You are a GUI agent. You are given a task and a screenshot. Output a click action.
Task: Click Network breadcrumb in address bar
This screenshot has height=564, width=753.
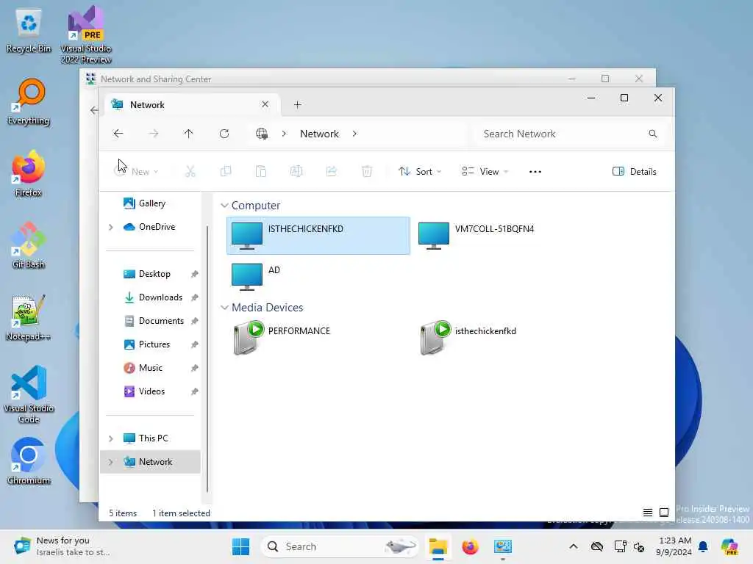(319, 134)
